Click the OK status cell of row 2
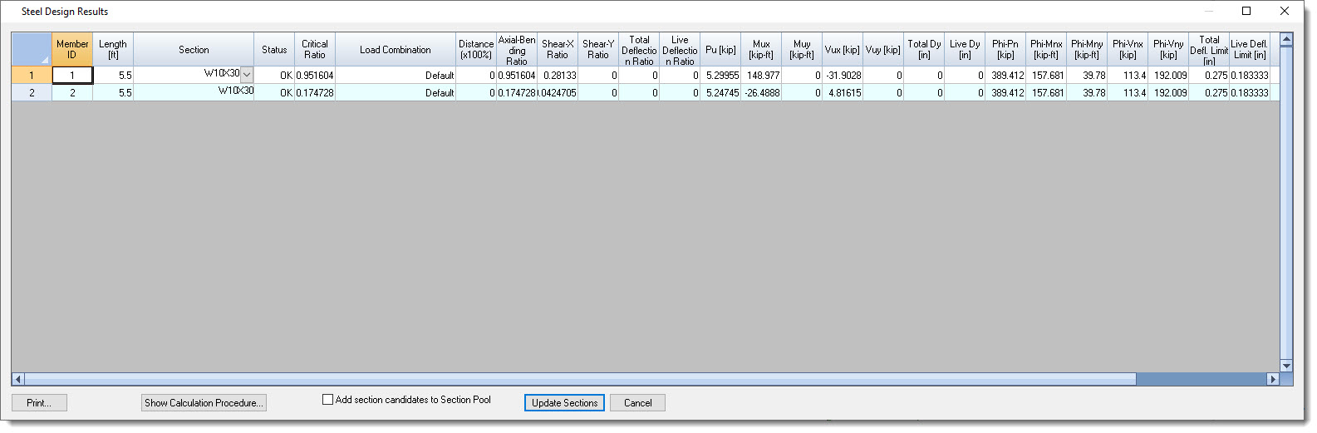This screenshot has width=1317, height=433. pyautogui.click(x=274, y=92)
